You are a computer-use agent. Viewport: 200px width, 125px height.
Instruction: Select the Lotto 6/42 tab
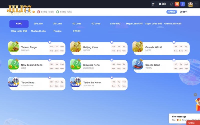(115, 23)
